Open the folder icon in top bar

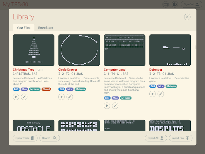(165, 4)
